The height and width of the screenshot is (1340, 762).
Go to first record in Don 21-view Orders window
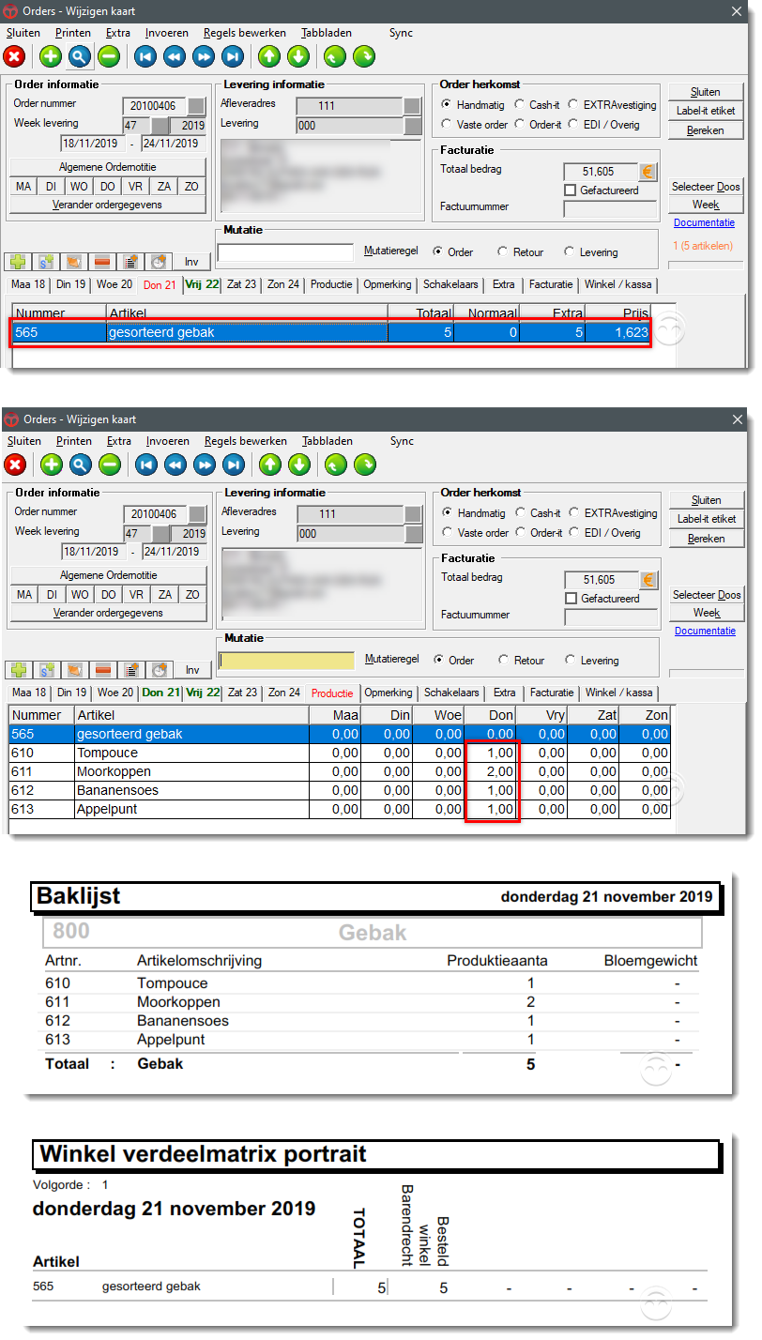(x=145, y=56)
